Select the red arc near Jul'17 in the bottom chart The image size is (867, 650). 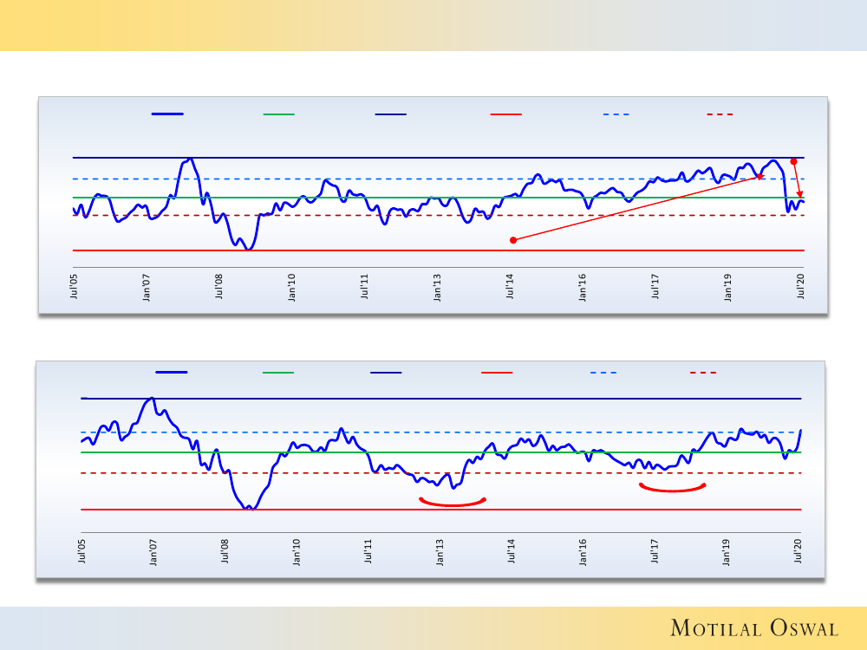[x=672, y=489]
